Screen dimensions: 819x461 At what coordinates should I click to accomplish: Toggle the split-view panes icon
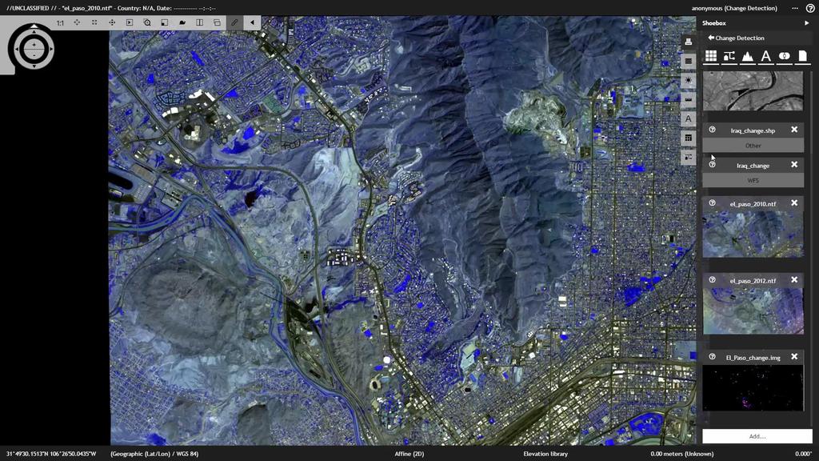pyautogui.click(x=199, y=22)
